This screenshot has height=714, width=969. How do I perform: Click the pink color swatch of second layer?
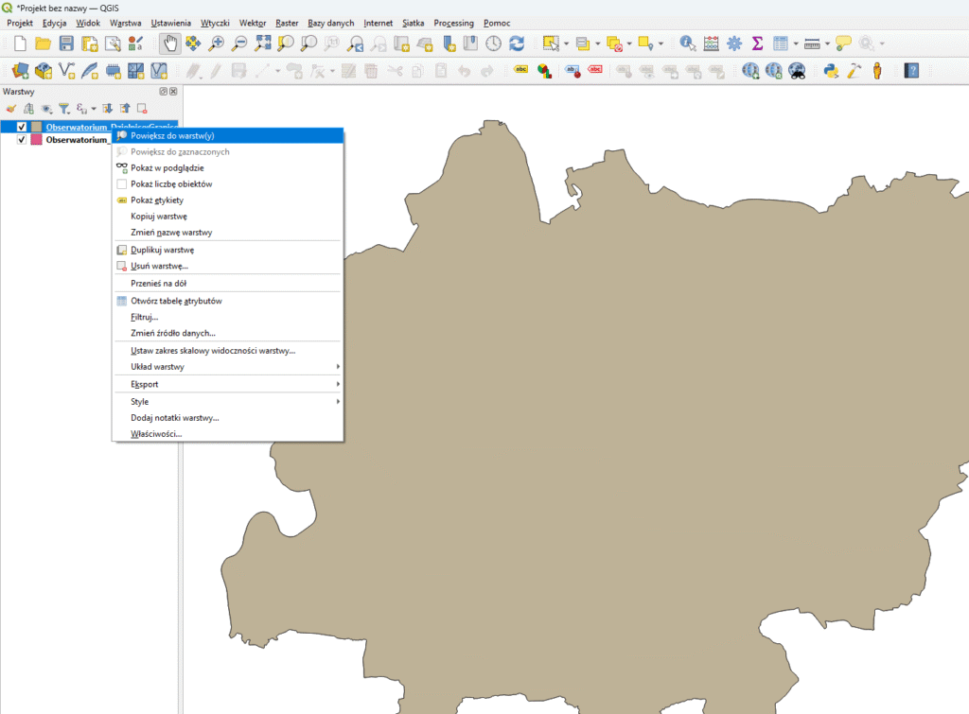point(36,140)
